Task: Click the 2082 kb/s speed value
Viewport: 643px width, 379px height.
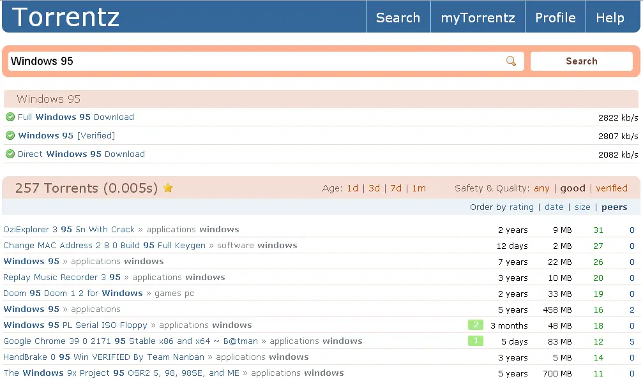Action: [x=618, y=155]
